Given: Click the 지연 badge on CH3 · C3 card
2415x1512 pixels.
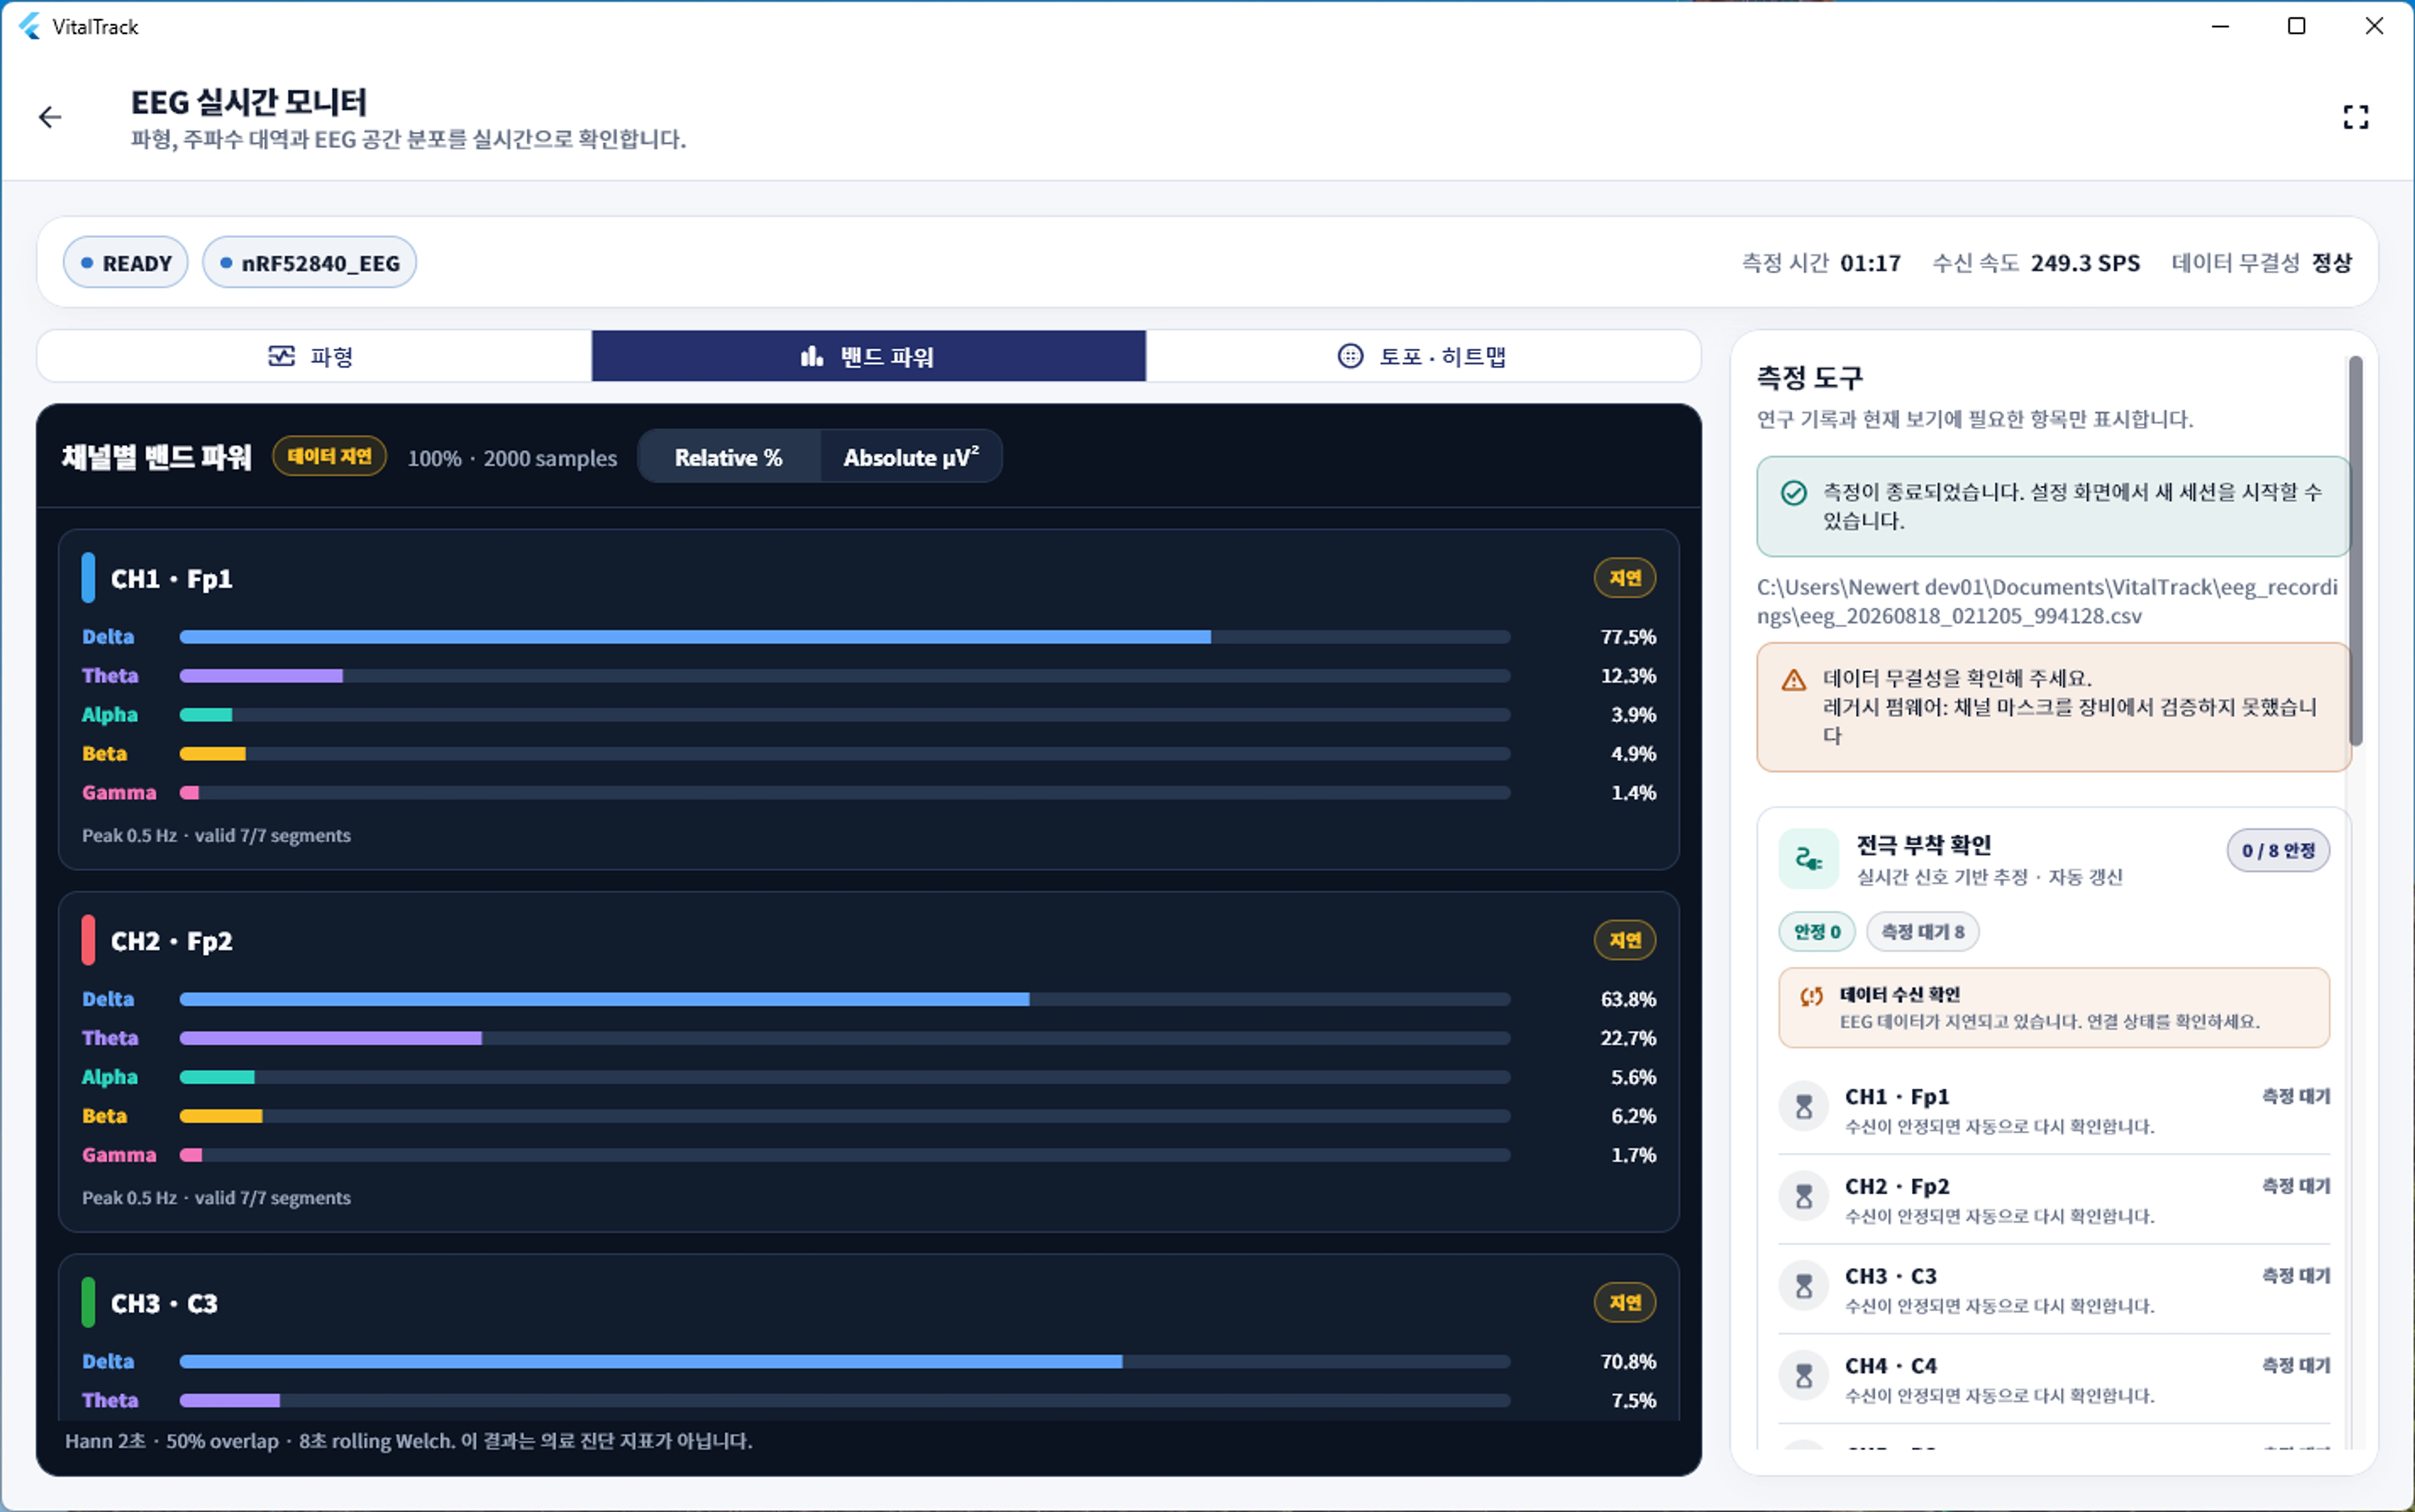Looking at the screenshot, I should coord(1625,1302).
